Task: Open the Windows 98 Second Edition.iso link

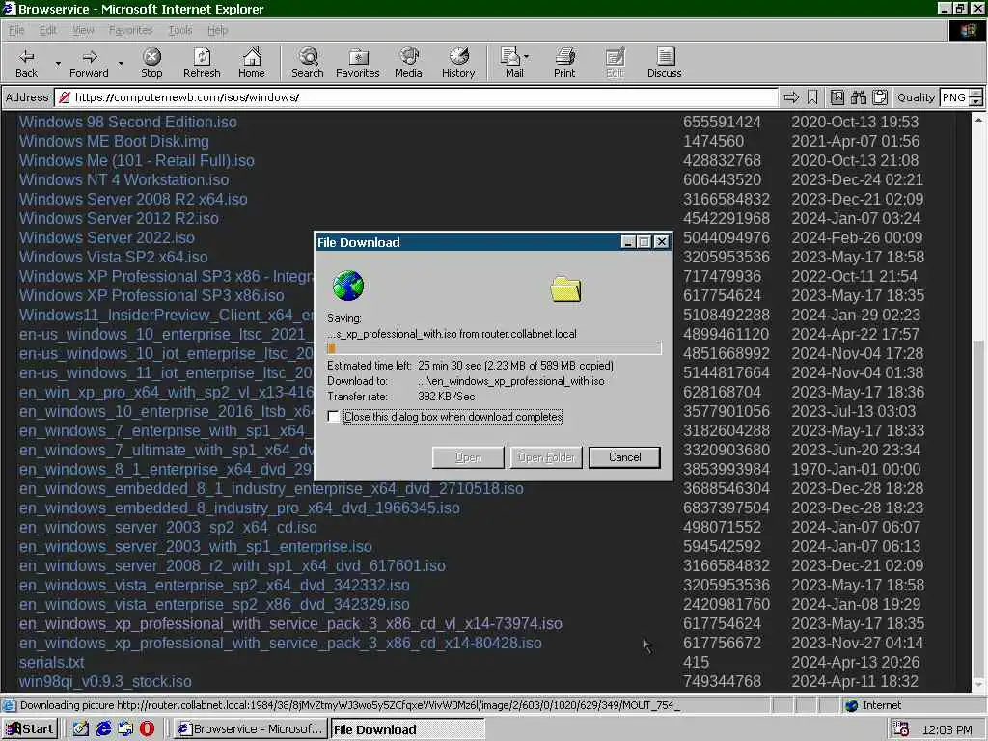Action: click(128, 122)
